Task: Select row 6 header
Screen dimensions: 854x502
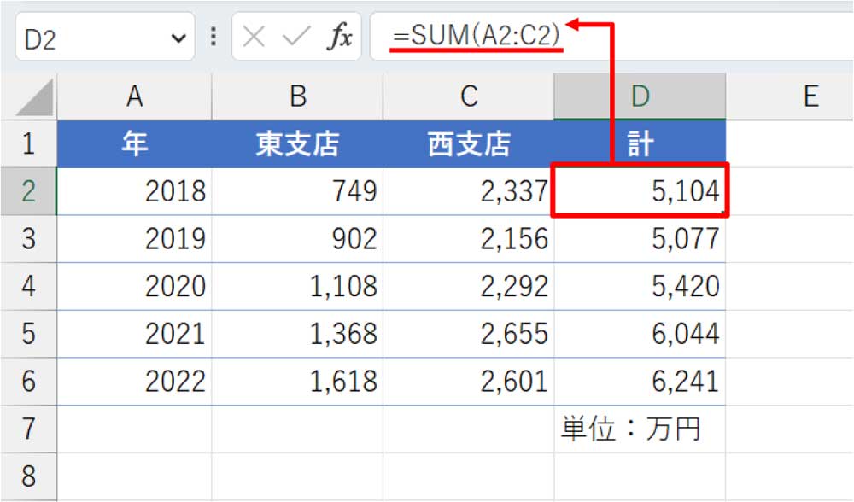Action: coord(29,381)
